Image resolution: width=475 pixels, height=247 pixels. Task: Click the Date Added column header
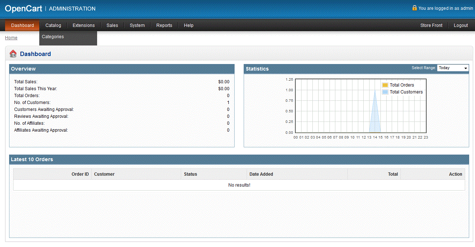click(x=261, y=174)
